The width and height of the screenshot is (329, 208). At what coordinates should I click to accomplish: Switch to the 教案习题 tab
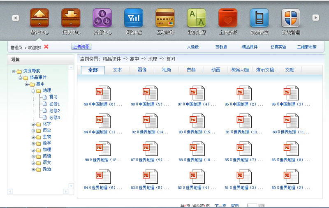tap(240, 70)
